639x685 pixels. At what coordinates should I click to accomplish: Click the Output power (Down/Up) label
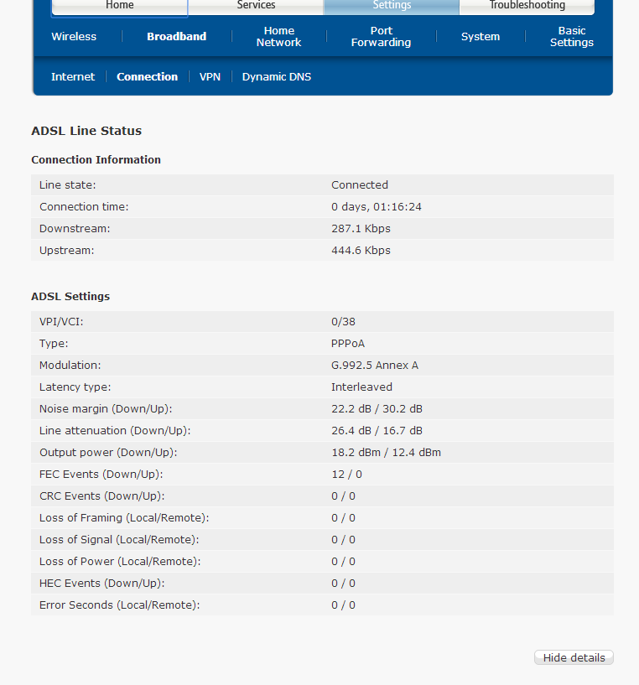108,453
